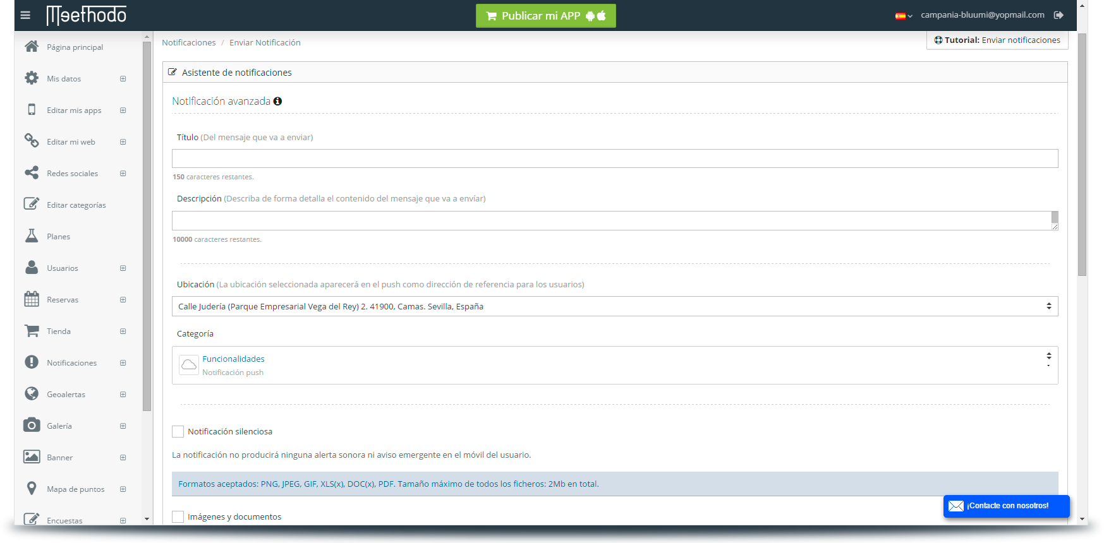The image size is (1104, 543).
Task: Expand the Tienda submenu plus
Action: click(123, 331)
